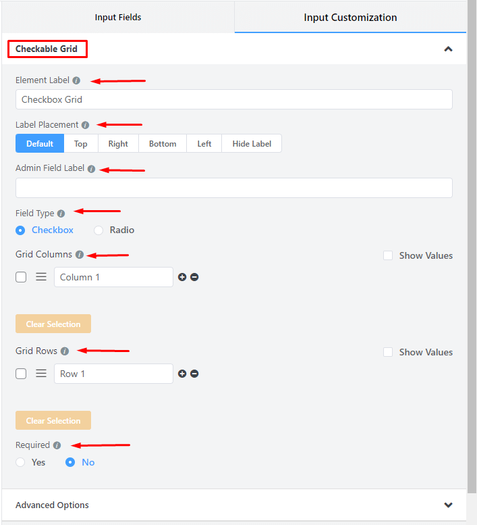Collapse the Checkable Grid section chevron
The height and width of the screenshot is (525, 477).
point(448,49)
